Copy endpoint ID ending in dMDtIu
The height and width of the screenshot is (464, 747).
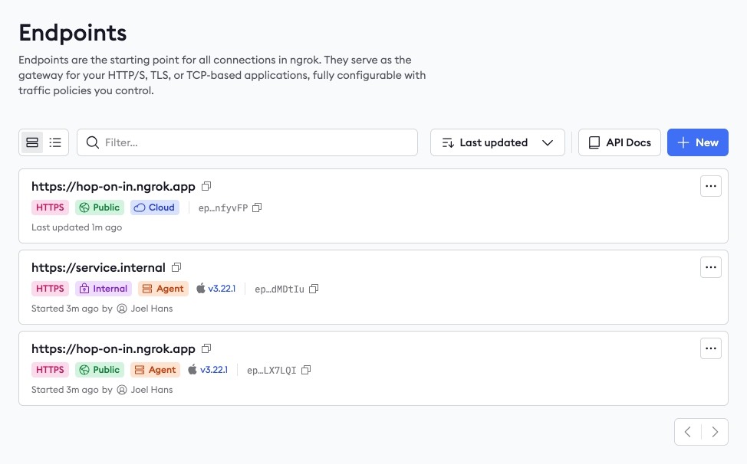coord(314,289)
